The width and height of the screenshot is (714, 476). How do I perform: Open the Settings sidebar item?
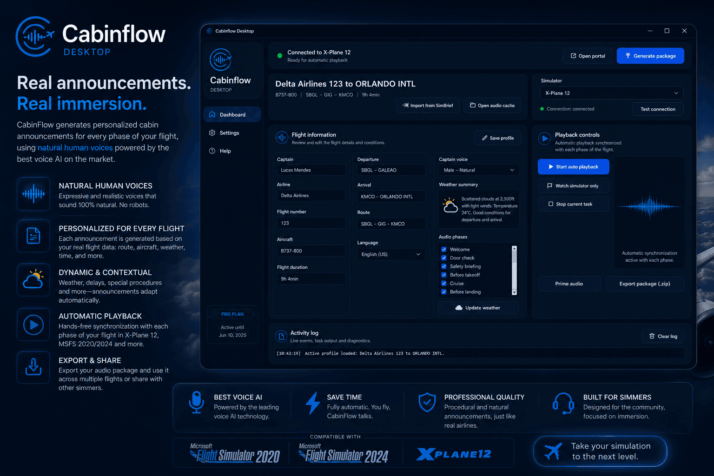coord(232,133)
